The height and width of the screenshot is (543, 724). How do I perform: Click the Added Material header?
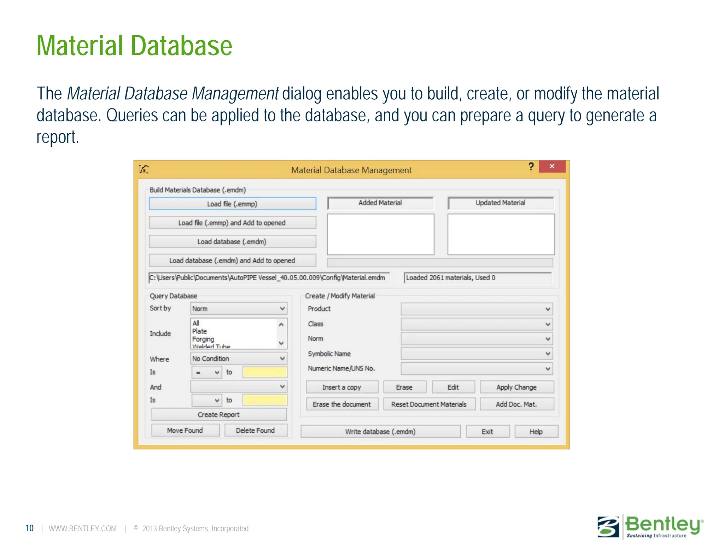click(x=380, y=203)
